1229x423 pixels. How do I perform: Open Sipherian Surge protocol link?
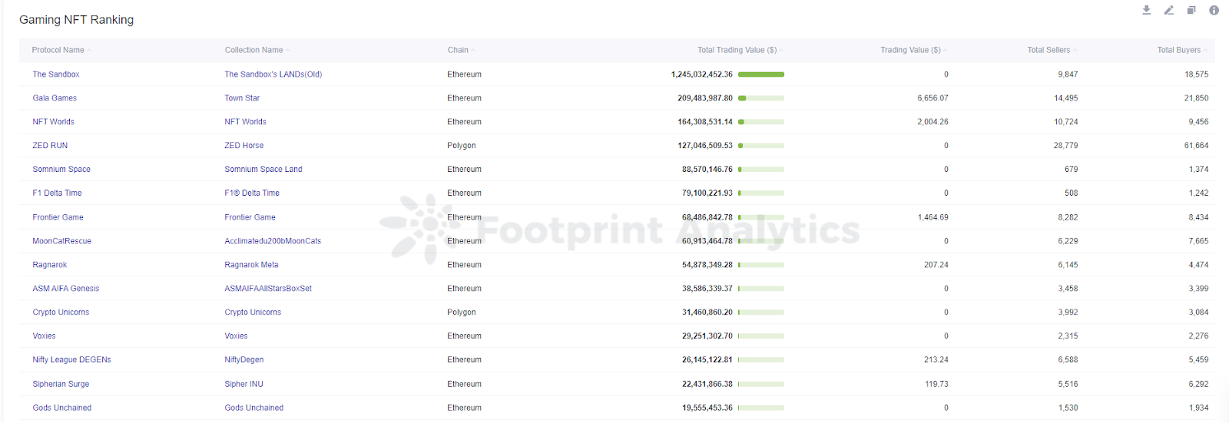[x=61, y=385]
